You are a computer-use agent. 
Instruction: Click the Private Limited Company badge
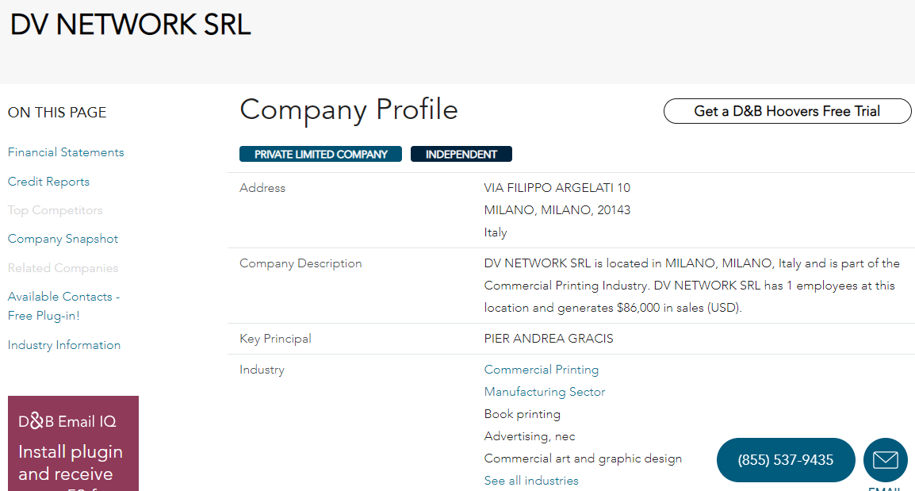tap(320, 154)
